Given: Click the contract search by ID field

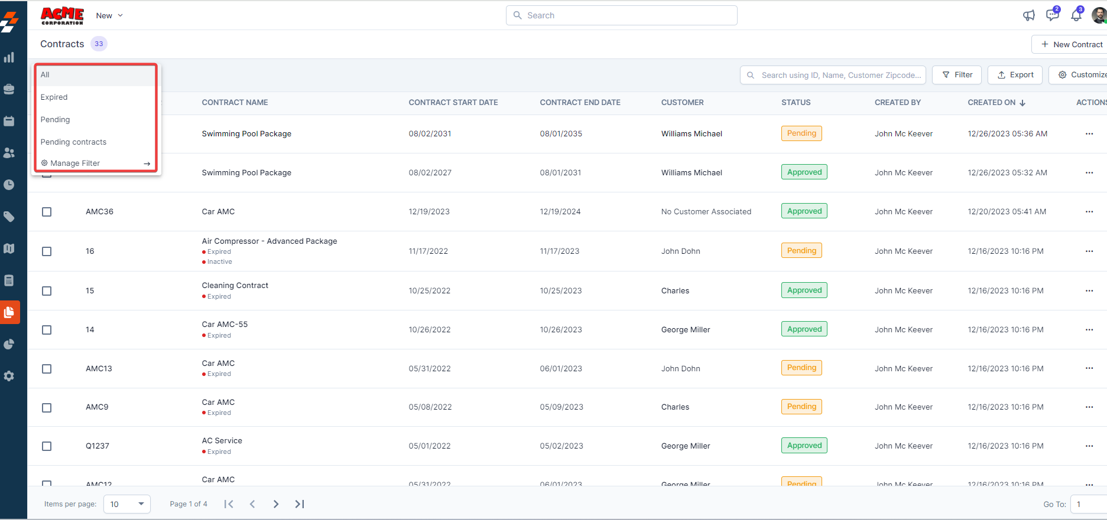Looking at the screenshot, I should click(x=833, y=75).
